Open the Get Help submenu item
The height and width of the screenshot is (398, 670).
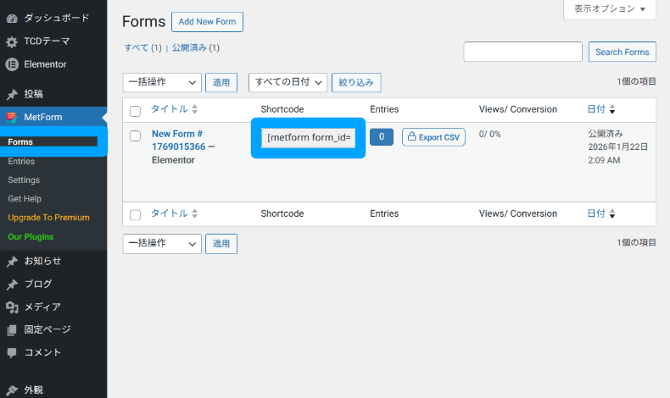[x=25, y=199]
